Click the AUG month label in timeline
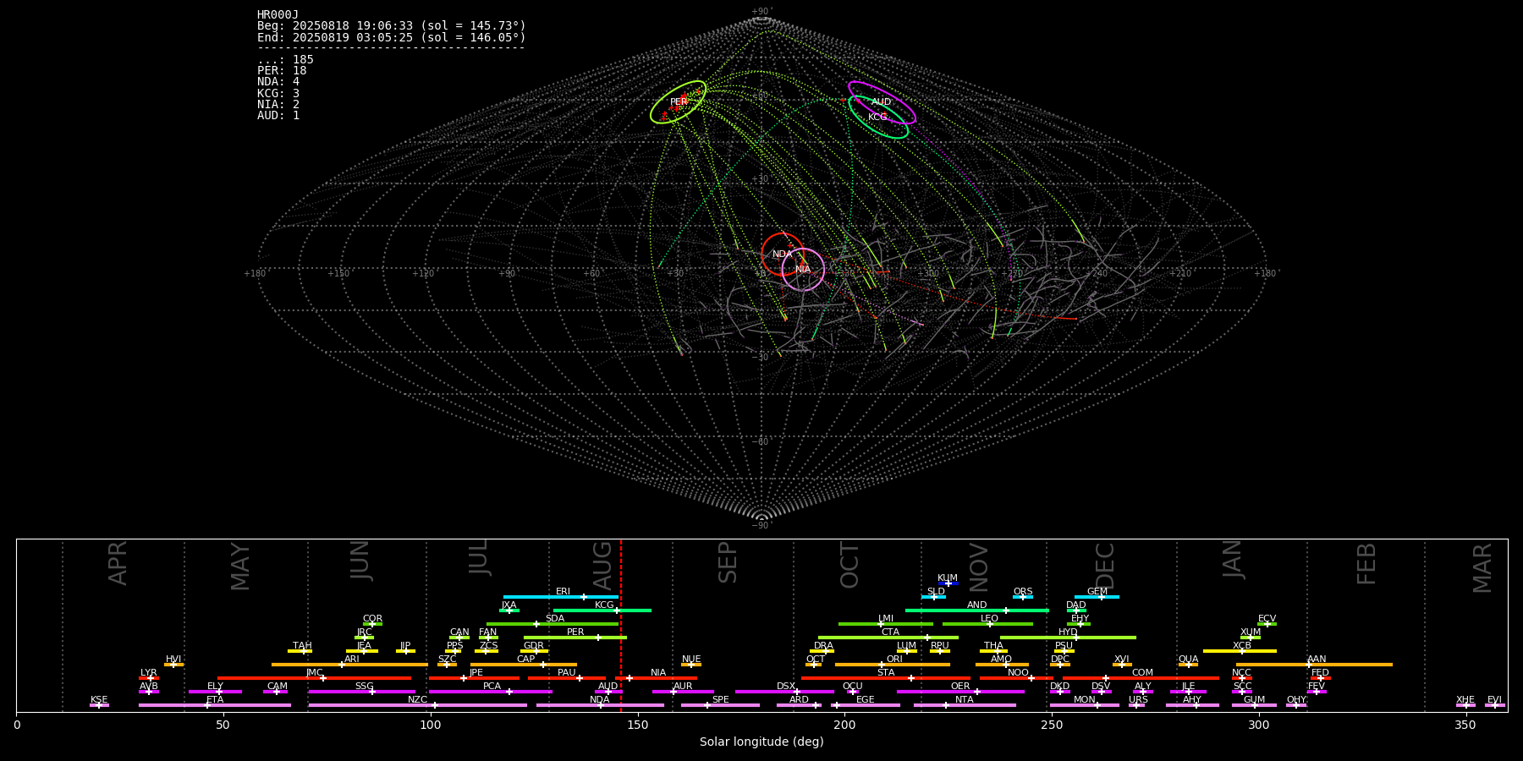The image size is (1523, 761). 602,566
